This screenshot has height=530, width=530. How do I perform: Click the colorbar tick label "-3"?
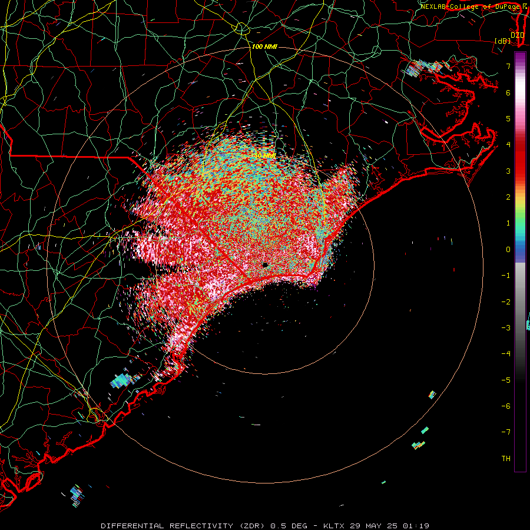pos(506,328)
